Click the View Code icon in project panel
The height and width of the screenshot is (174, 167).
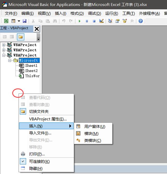click(5, 37)
